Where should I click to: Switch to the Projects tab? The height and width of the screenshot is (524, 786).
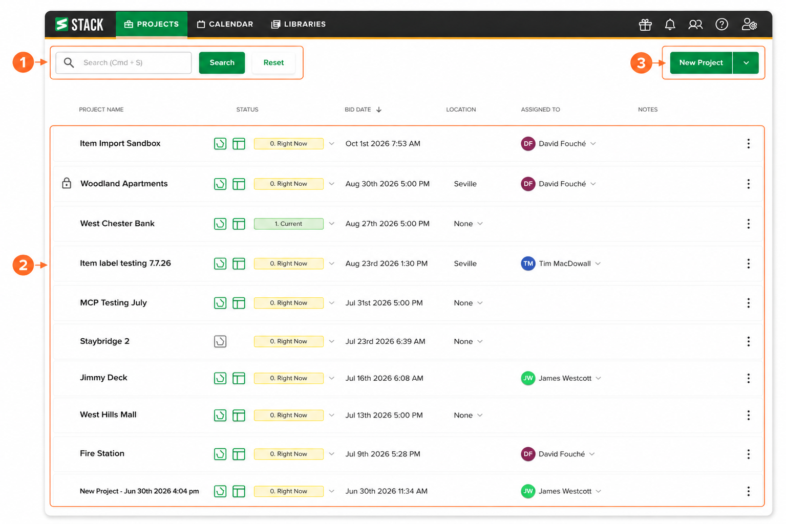(152, 24)
